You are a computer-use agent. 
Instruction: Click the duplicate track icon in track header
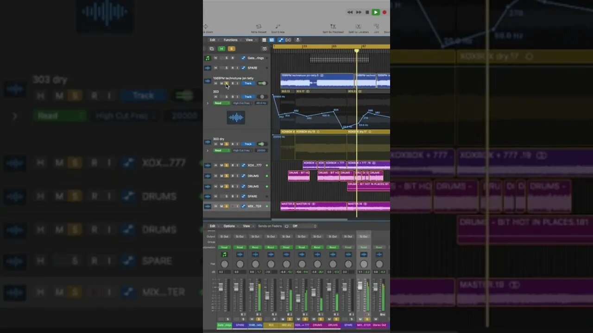click(212, 49)
